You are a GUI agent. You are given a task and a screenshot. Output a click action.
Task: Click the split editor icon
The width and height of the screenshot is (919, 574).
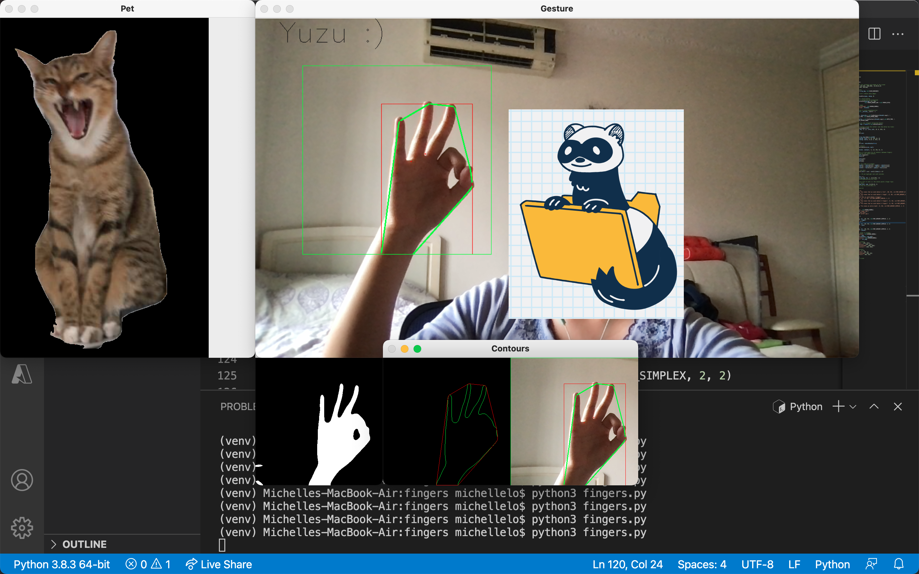point(874,34)
